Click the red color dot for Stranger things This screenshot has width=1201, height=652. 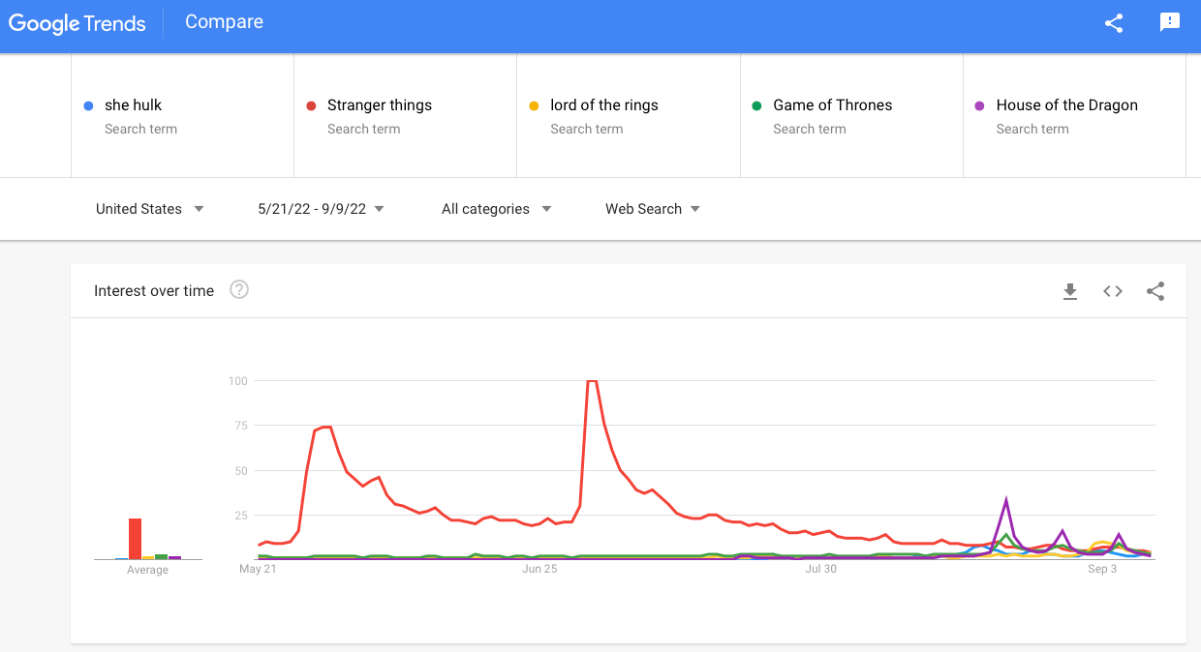pyautogui.click(x=311, y=104)
